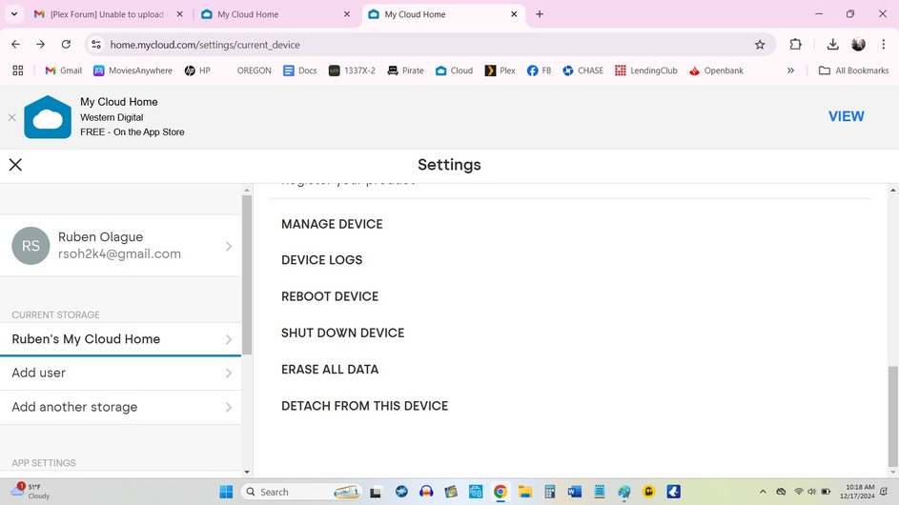Screen dimensions: 899x505
Task: Go forward in browser history
Action: (x=41, y=44)
